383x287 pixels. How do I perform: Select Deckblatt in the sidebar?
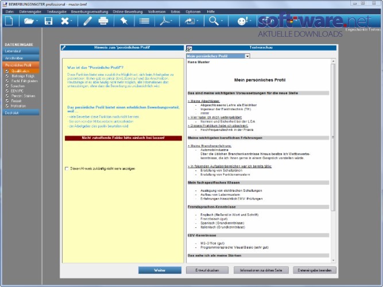click(21, 113)
